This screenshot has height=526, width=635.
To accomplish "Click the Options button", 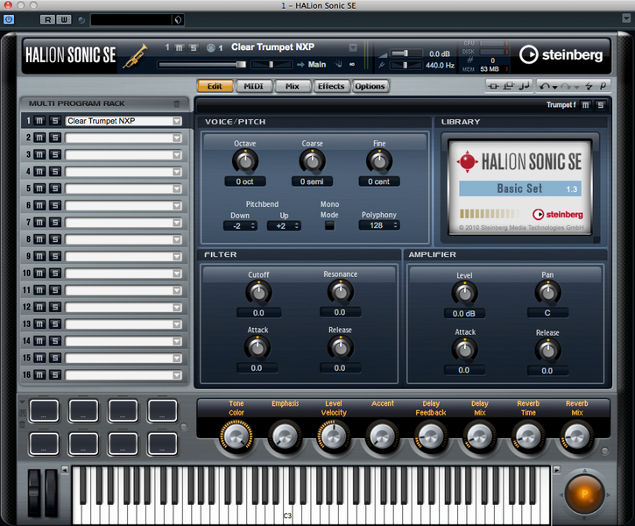I will (370, 86).
